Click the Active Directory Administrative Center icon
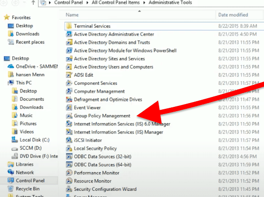 (69, 34)
